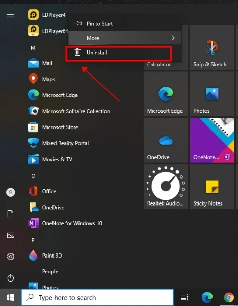The image size is (238, 306).
Task: Click the Calculator tile
Action: coord(166,65)
